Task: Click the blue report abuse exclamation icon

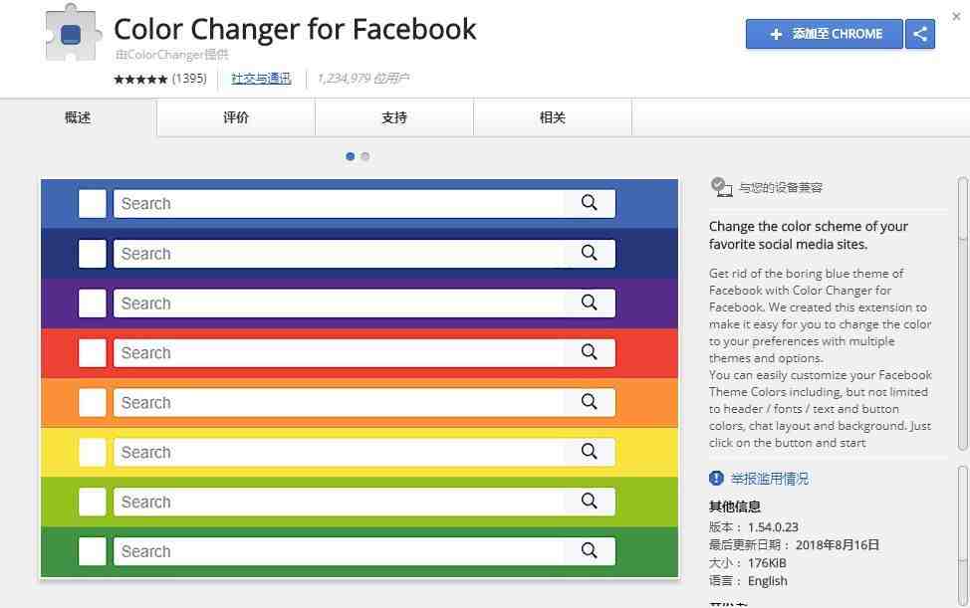Action: click(716, 478)
